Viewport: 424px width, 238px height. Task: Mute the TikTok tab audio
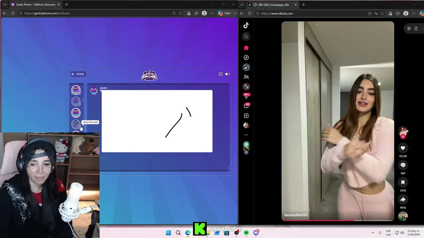click(x=254, y=5)
